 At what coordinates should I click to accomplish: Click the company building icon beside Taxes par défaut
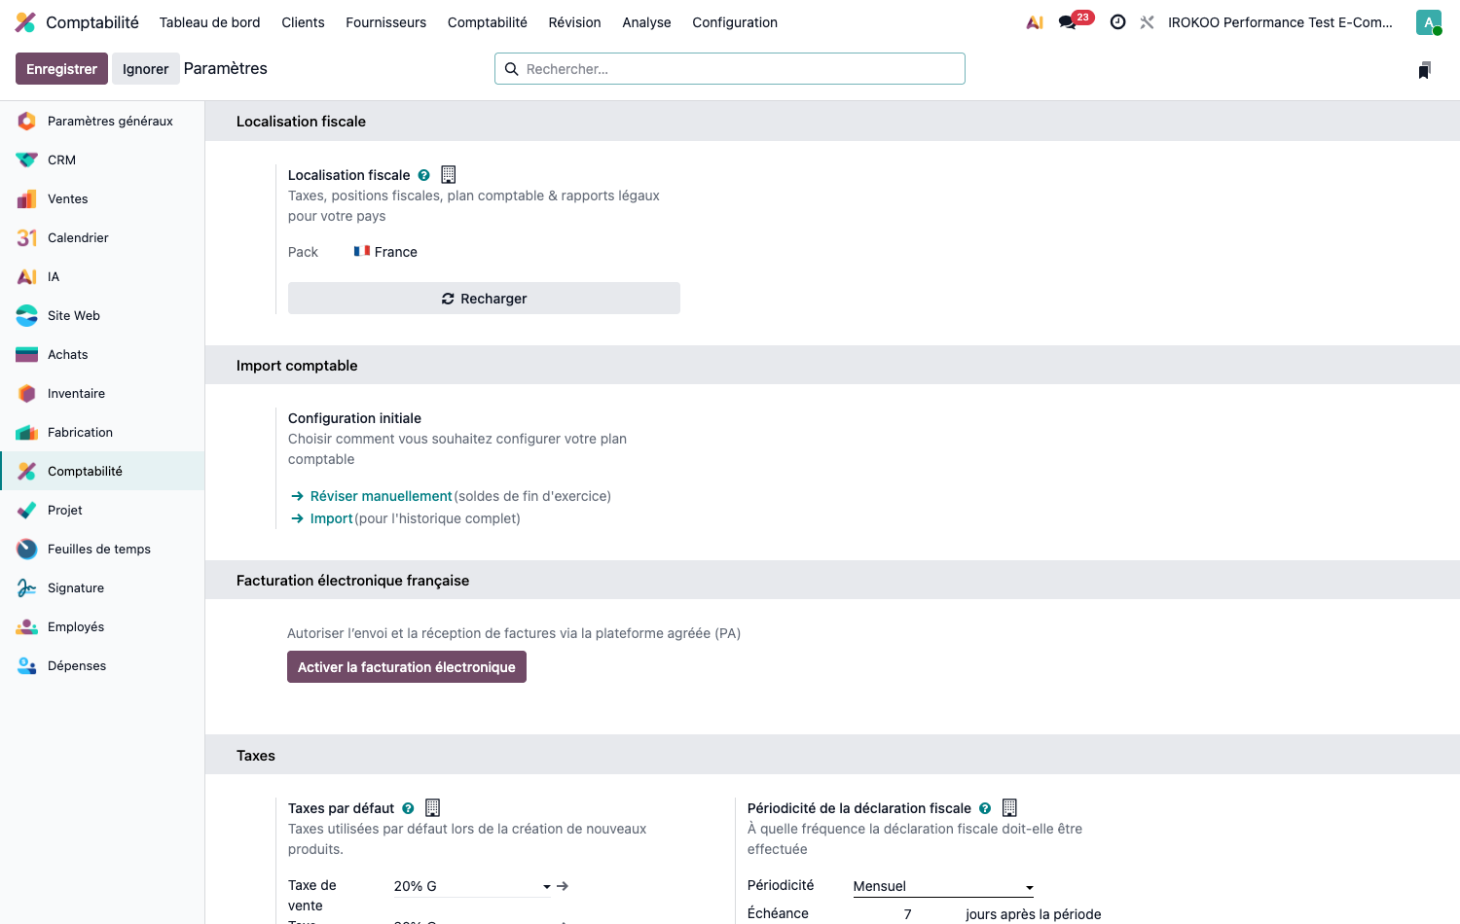(433, 807)
